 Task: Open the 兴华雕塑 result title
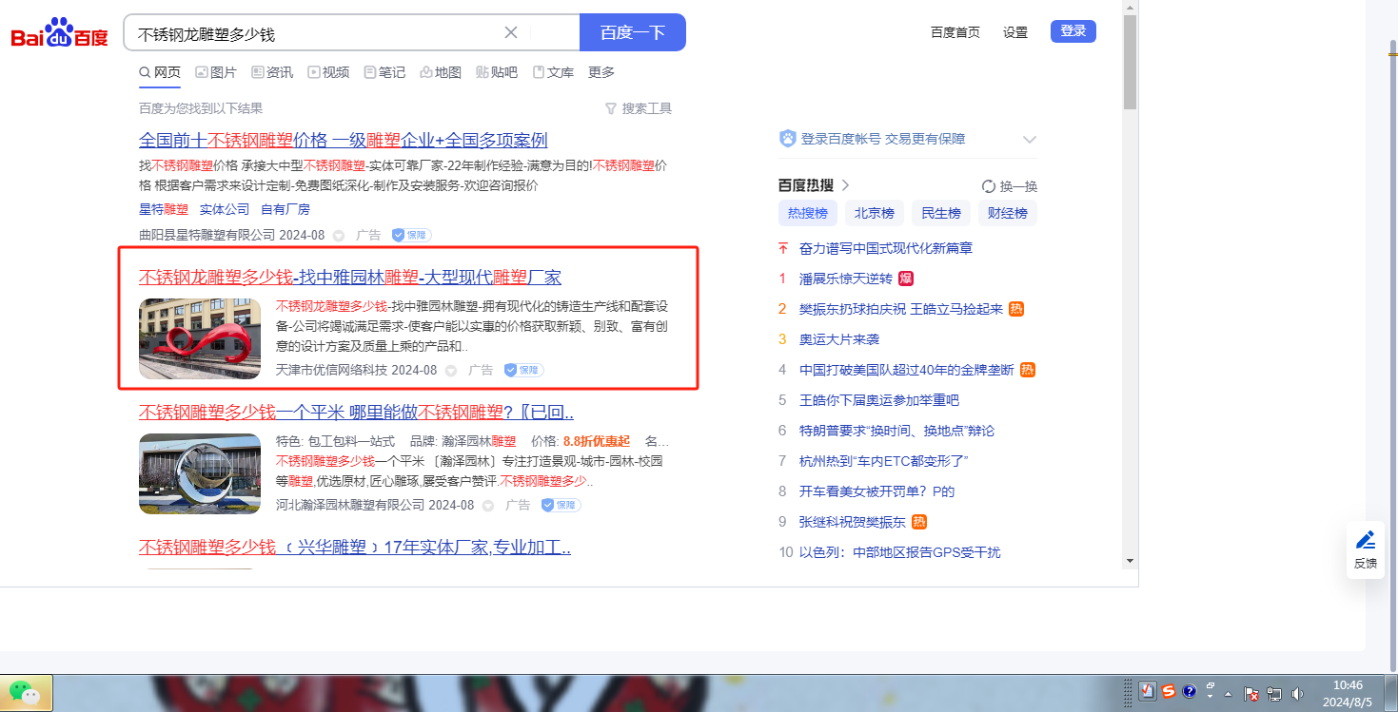coord(355,548)
